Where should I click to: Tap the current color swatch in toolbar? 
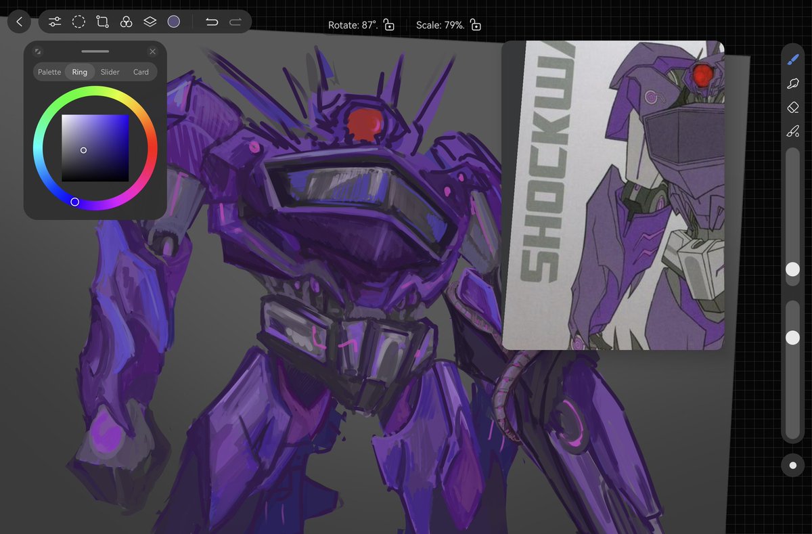(174, 22)
